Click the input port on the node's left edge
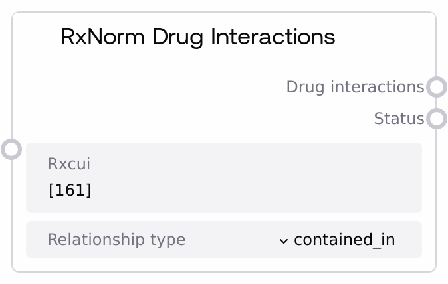The image size is (448, 284). click(x=11, y=149)
